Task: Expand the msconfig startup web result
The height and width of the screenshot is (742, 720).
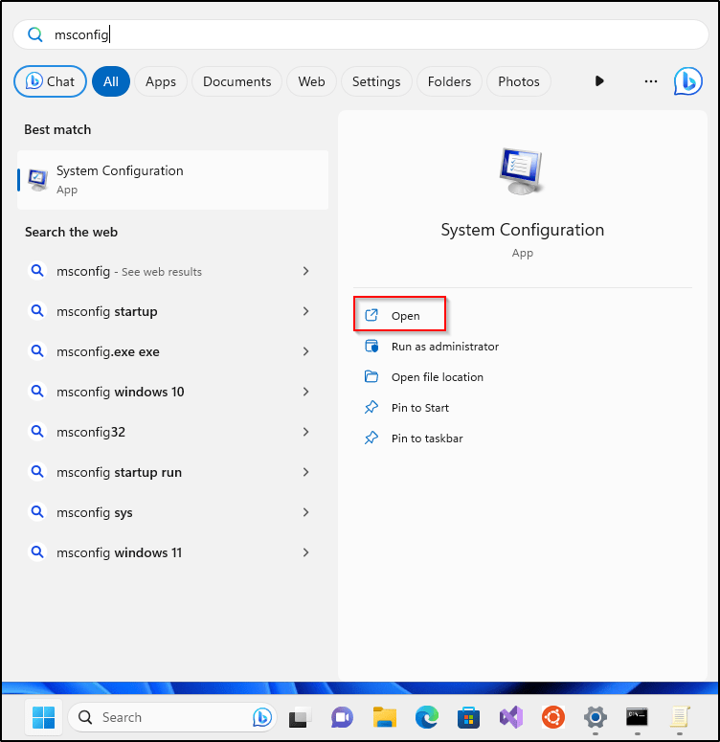Action: (305, 311)
